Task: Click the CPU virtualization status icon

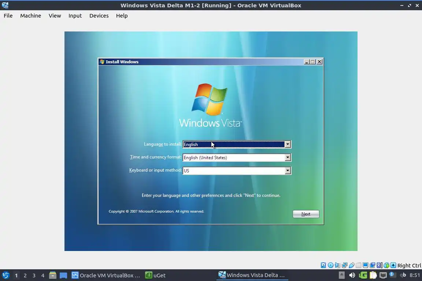Action: [x=380, y=265]
